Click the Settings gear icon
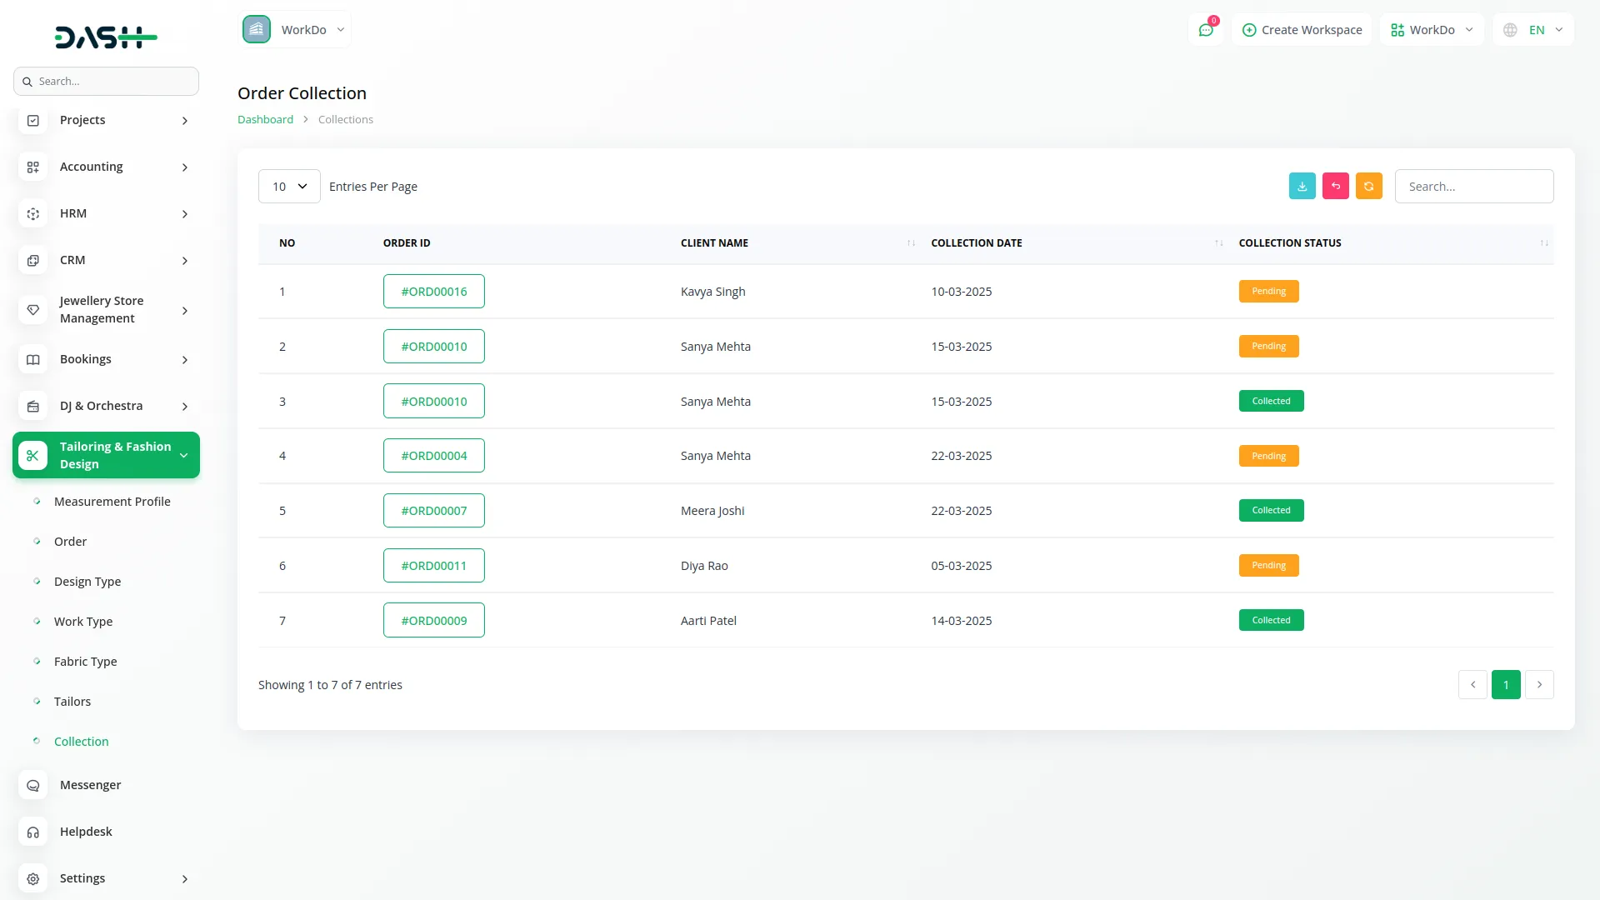The width and height of the screenshot is (1600, 900). point(33,878)
